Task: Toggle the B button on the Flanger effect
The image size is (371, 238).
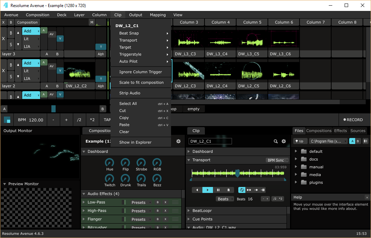Action: coord(158,219)
